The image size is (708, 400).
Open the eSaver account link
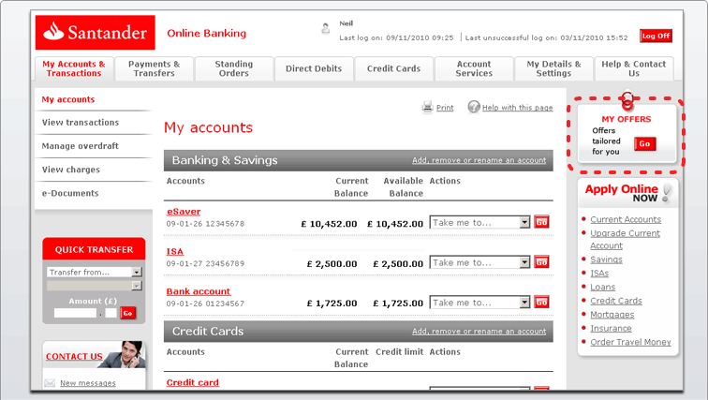184,212
